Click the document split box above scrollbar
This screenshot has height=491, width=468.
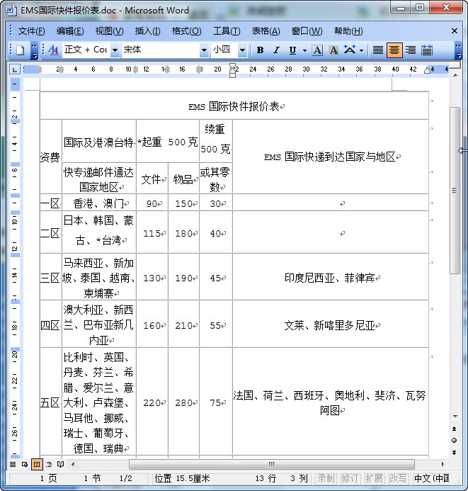(x=455, y=65)
